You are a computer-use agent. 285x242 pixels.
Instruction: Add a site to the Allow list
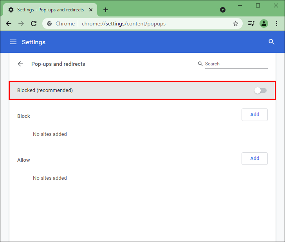tap(254, 159)
